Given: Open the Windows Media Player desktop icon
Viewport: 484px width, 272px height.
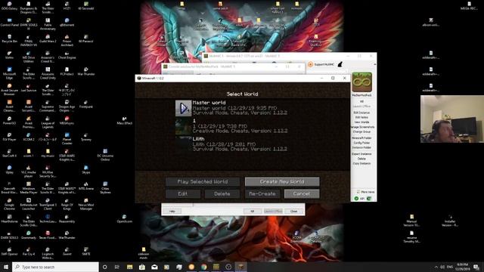Looking at the screenshot, I should (x=29, y=188).
